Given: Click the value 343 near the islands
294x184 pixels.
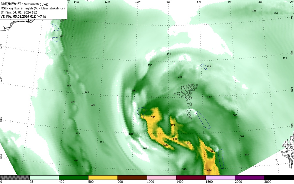Looking at the screenshot, I should 209,97.
